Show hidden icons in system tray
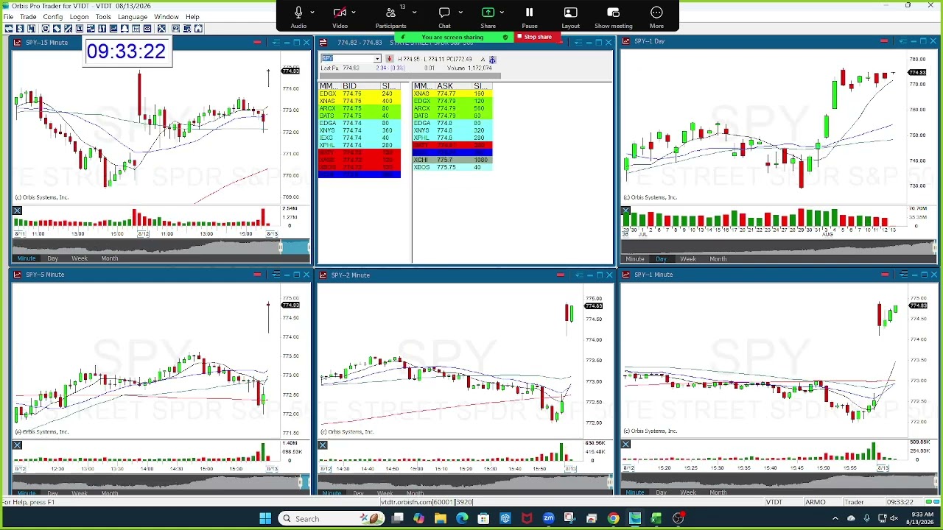The height and width of the screenshot is (530, 943). click(835, 519)
